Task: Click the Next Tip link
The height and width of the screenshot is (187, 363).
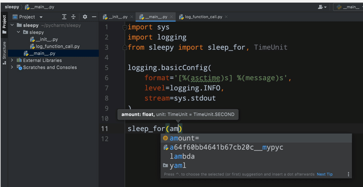Action: click(x=324, y=174)
